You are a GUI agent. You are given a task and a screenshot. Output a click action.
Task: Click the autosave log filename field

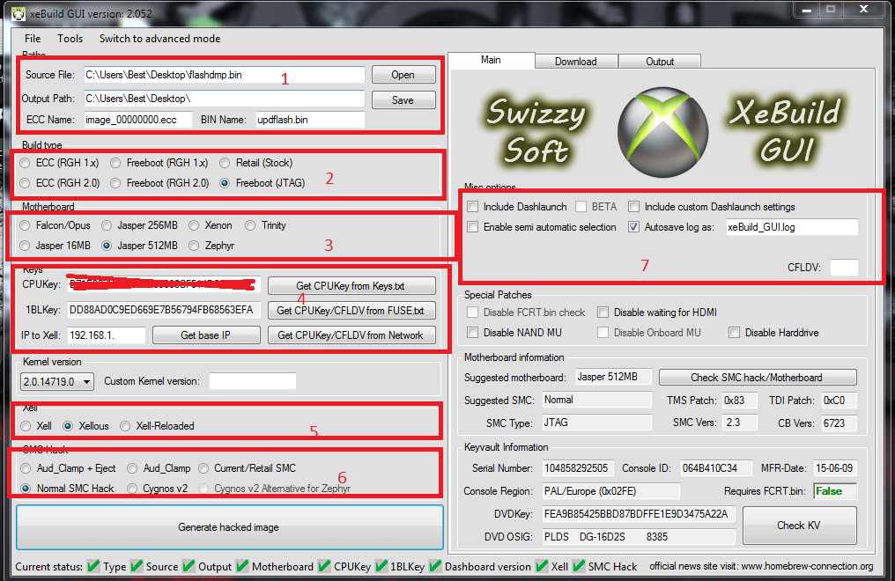point(792,227)
